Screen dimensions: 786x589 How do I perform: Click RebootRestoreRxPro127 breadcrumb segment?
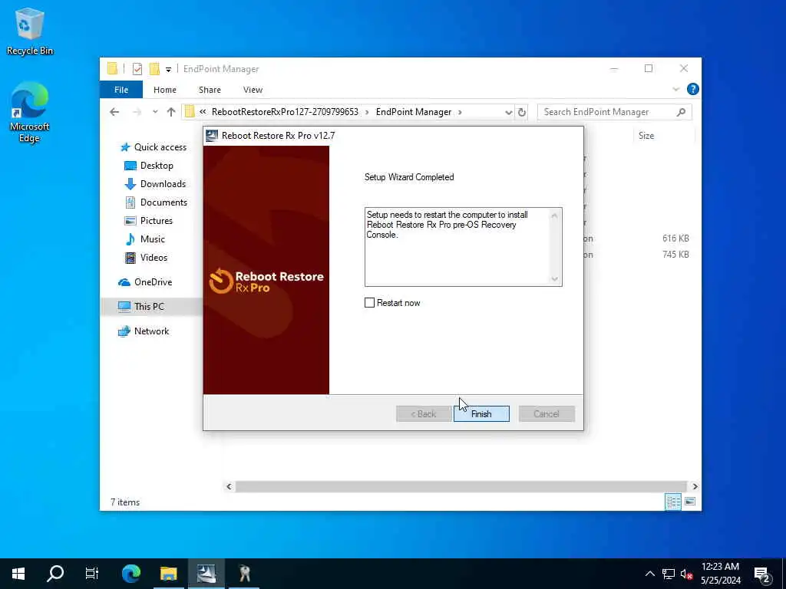(285, 112)
